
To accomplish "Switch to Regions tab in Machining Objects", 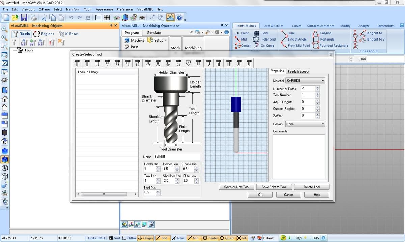I will tap(44, 34).
